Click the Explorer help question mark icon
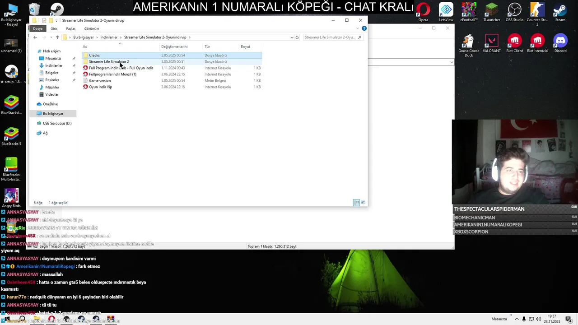The image size is (578, 325). pyautogui.click(x=364, y=28)
